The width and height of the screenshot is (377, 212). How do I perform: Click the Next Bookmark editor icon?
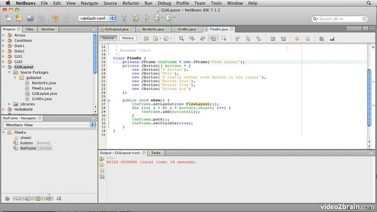tap(248, 38)
